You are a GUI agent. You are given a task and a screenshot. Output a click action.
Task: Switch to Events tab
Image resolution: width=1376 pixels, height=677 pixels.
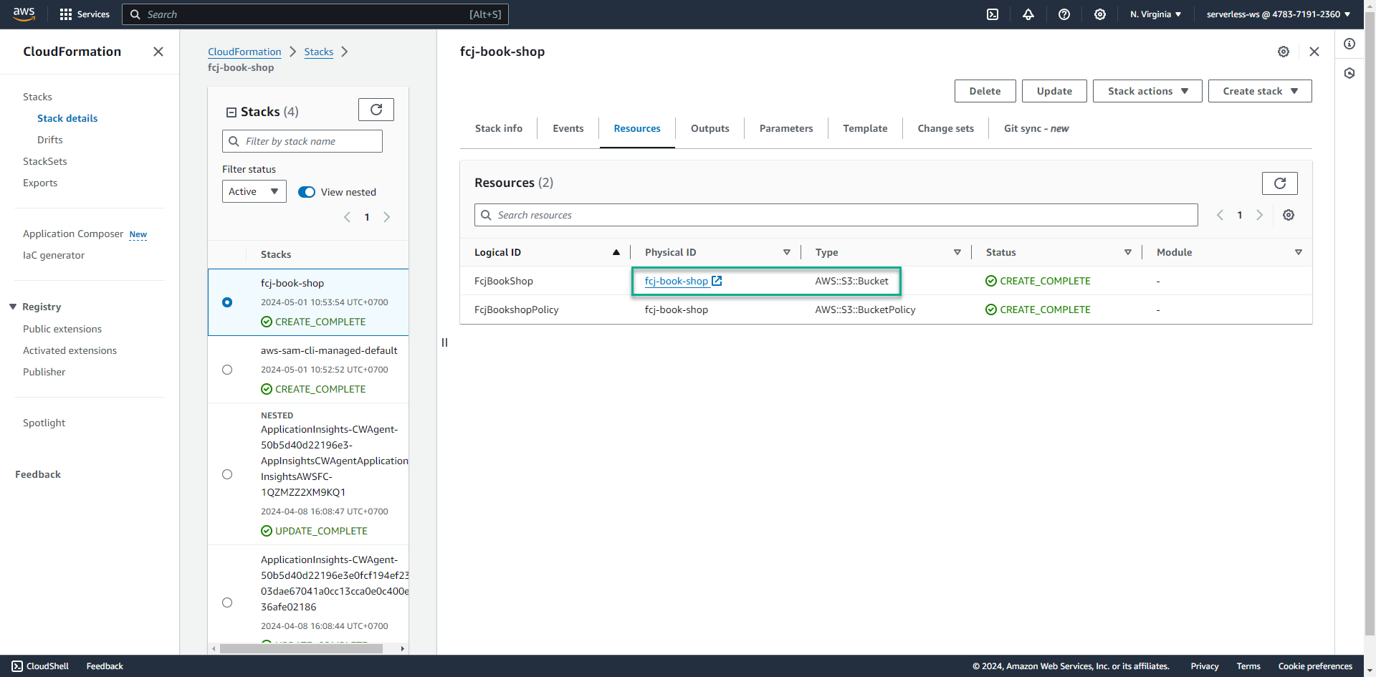click(568, 128)
